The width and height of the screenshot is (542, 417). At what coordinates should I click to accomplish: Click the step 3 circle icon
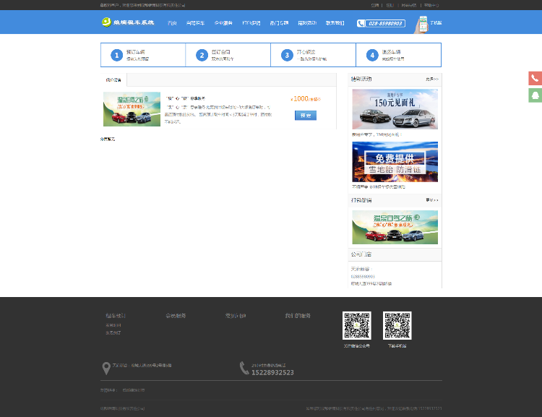[x=287, y=55]
